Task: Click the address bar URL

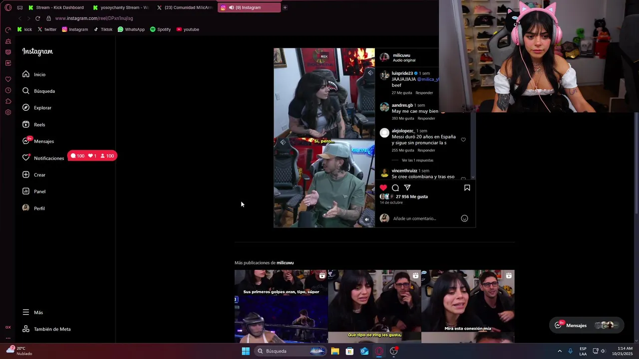Action: (94, 18)
